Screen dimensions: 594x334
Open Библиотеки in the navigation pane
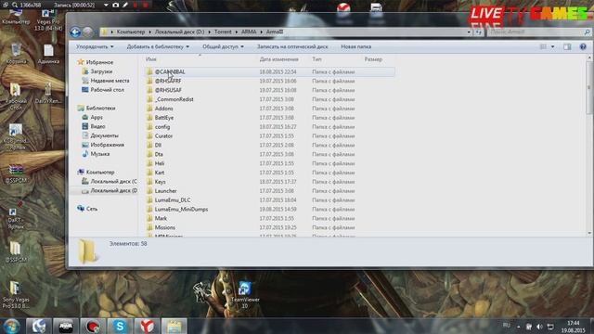coord(100,108)
